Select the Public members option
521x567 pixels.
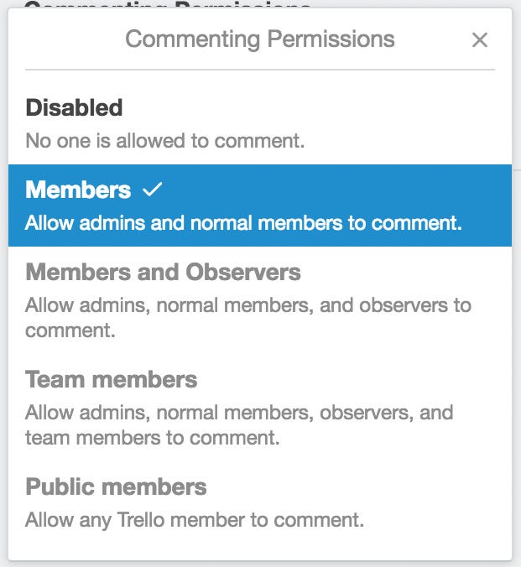tap(116, 486)
